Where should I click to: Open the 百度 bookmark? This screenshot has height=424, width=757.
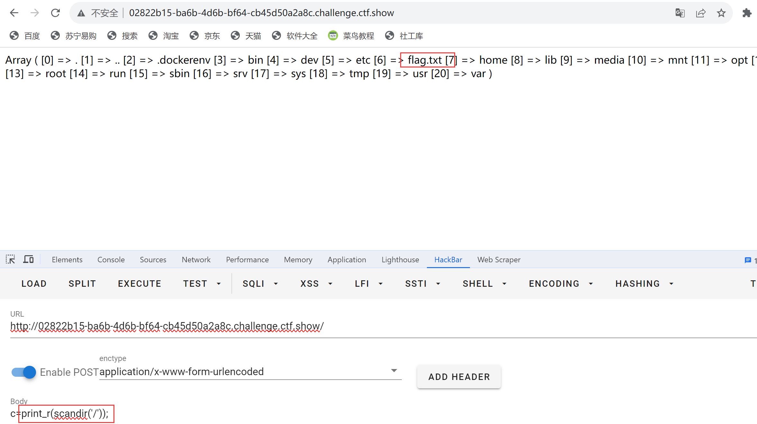click(x=25, y=36)
